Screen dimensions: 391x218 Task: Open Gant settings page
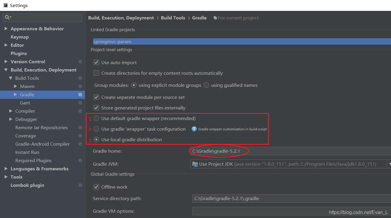click(x=25, y=103)
